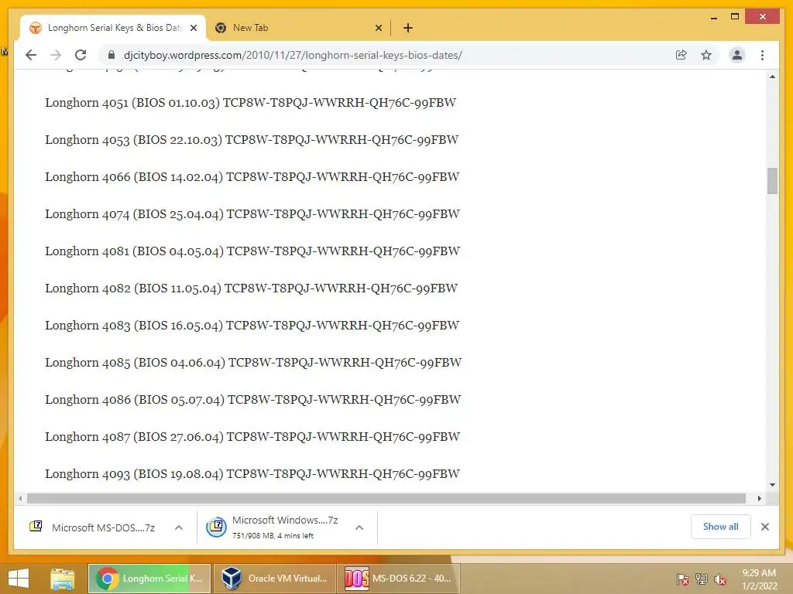Switch to Oracle VM VirtualBox in taskbar
This screenshot has height=594, width=793.
pos(276,579)
